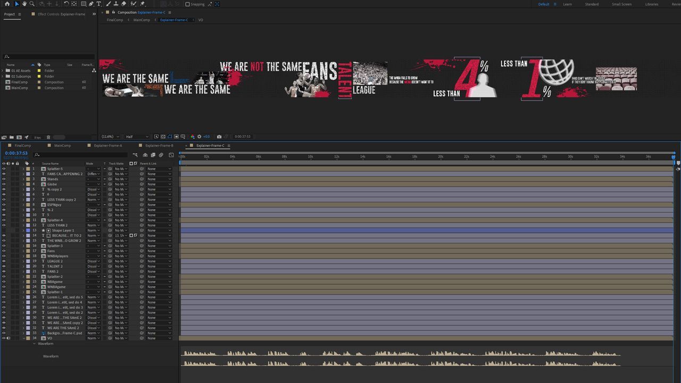Screen dimensions: 681x383
Task: Switch to the Explainer-Frame-A timeline tab
Action: [107, 145]
